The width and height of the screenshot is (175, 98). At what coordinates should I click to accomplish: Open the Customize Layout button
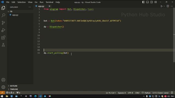[x=156, y=2]
